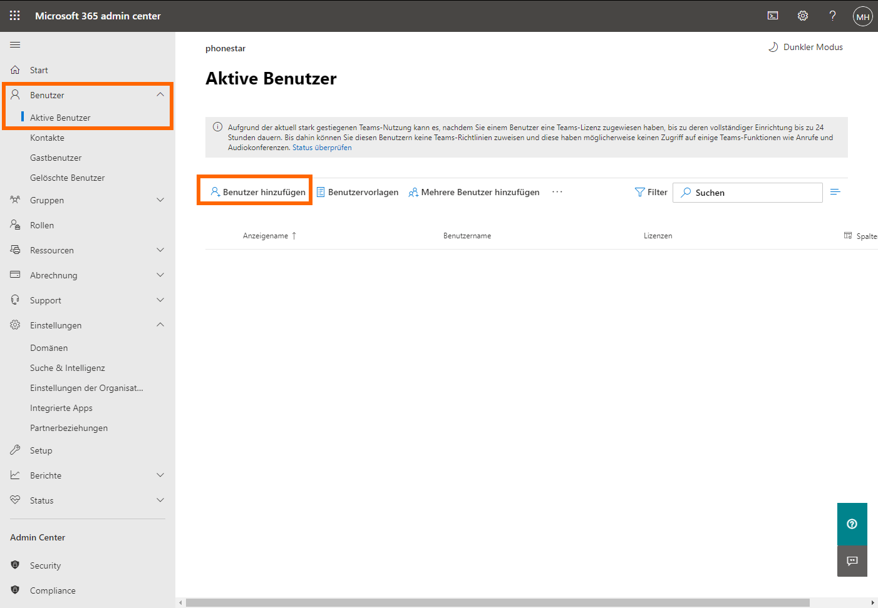Screen dimensions: 878x608
Task: Click the Ressourcen icon in sidebar
Action: pos(15,250)
